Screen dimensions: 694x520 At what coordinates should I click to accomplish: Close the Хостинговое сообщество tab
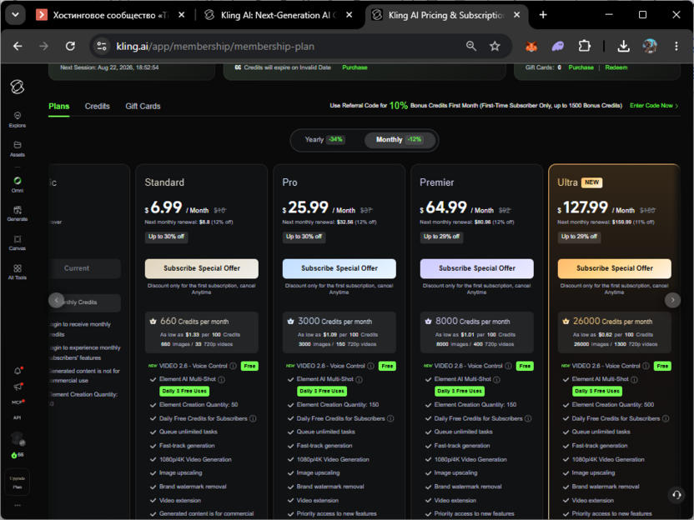click(182, 15)
